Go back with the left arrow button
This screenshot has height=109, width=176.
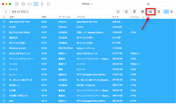pos(6,12)
